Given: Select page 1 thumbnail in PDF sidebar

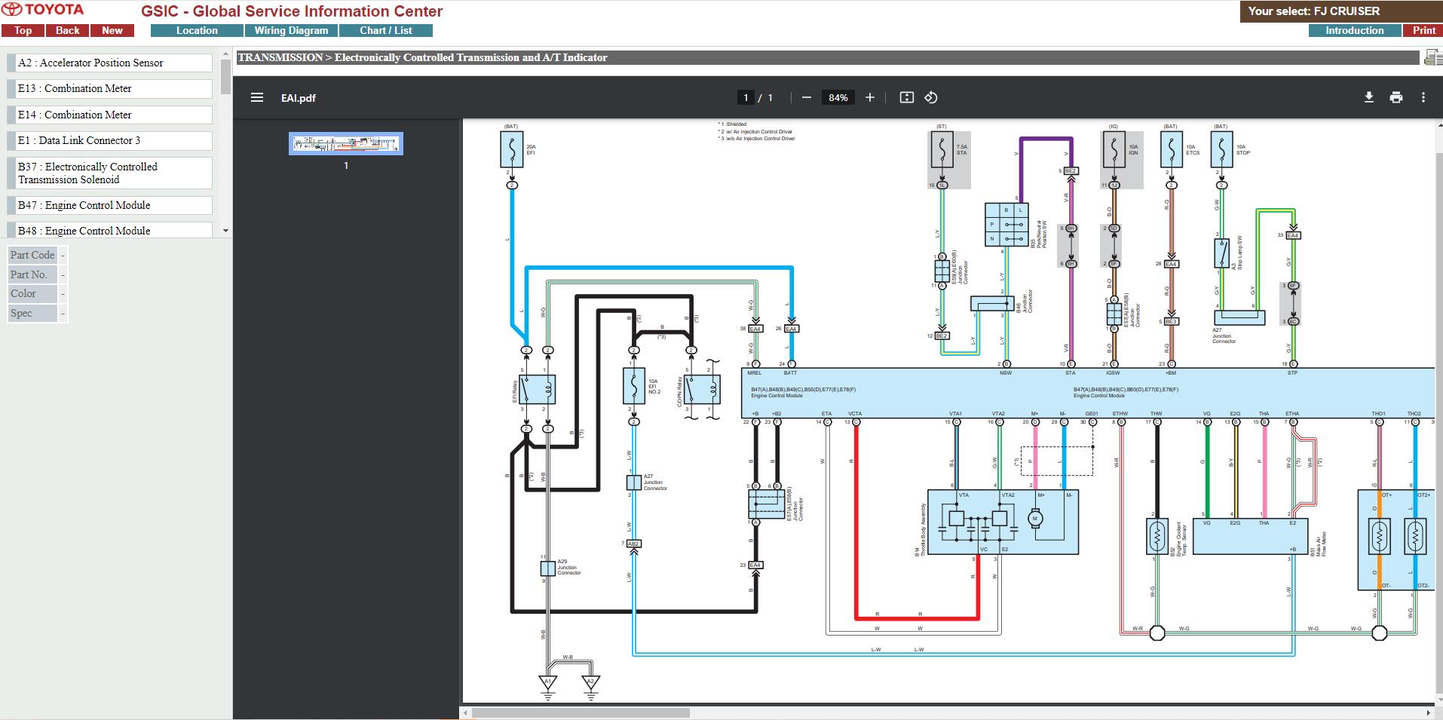Looking at the screenshot, I should [346, 143].
